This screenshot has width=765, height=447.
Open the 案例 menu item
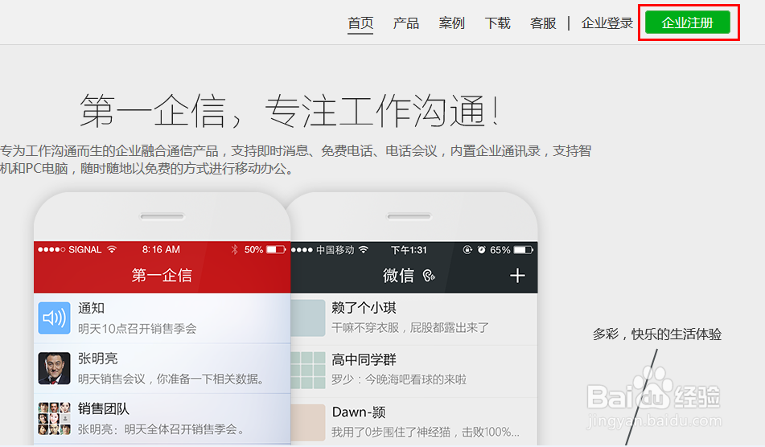tap(452, 23)
